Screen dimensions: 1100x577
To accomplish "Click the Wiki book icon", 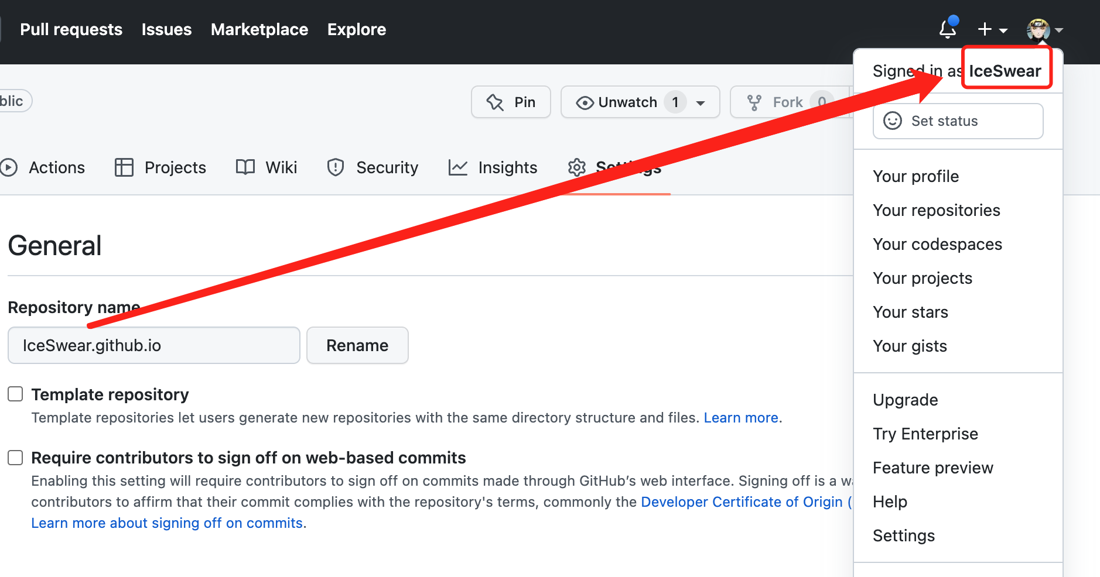I will point(245,167).
